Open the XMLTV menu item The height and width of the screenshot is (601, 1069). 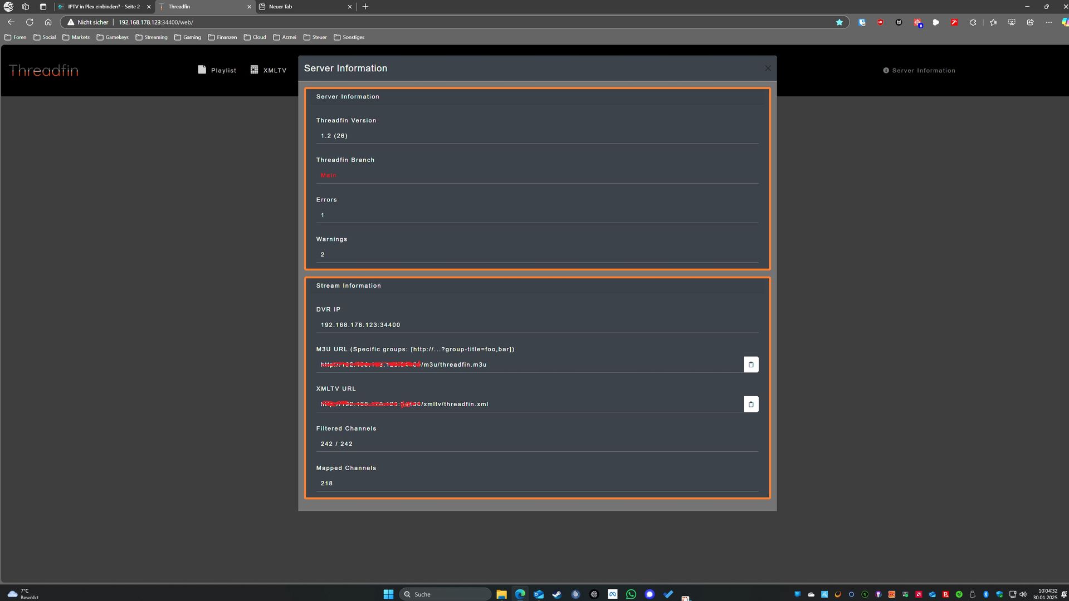[269, 70]
